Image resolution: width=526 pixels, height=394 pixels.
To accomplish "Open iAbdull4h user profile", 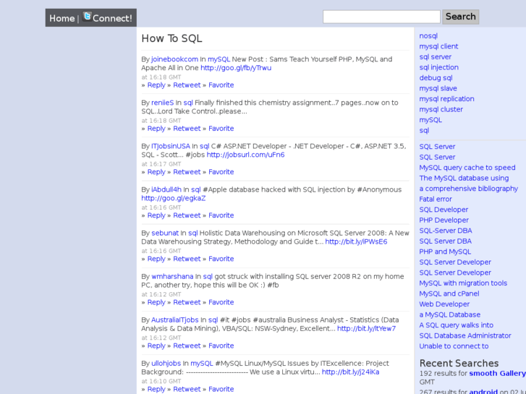I will [166, 190].
